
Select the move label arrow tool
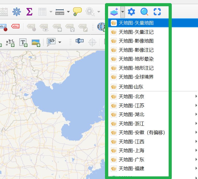pos(57,28)
